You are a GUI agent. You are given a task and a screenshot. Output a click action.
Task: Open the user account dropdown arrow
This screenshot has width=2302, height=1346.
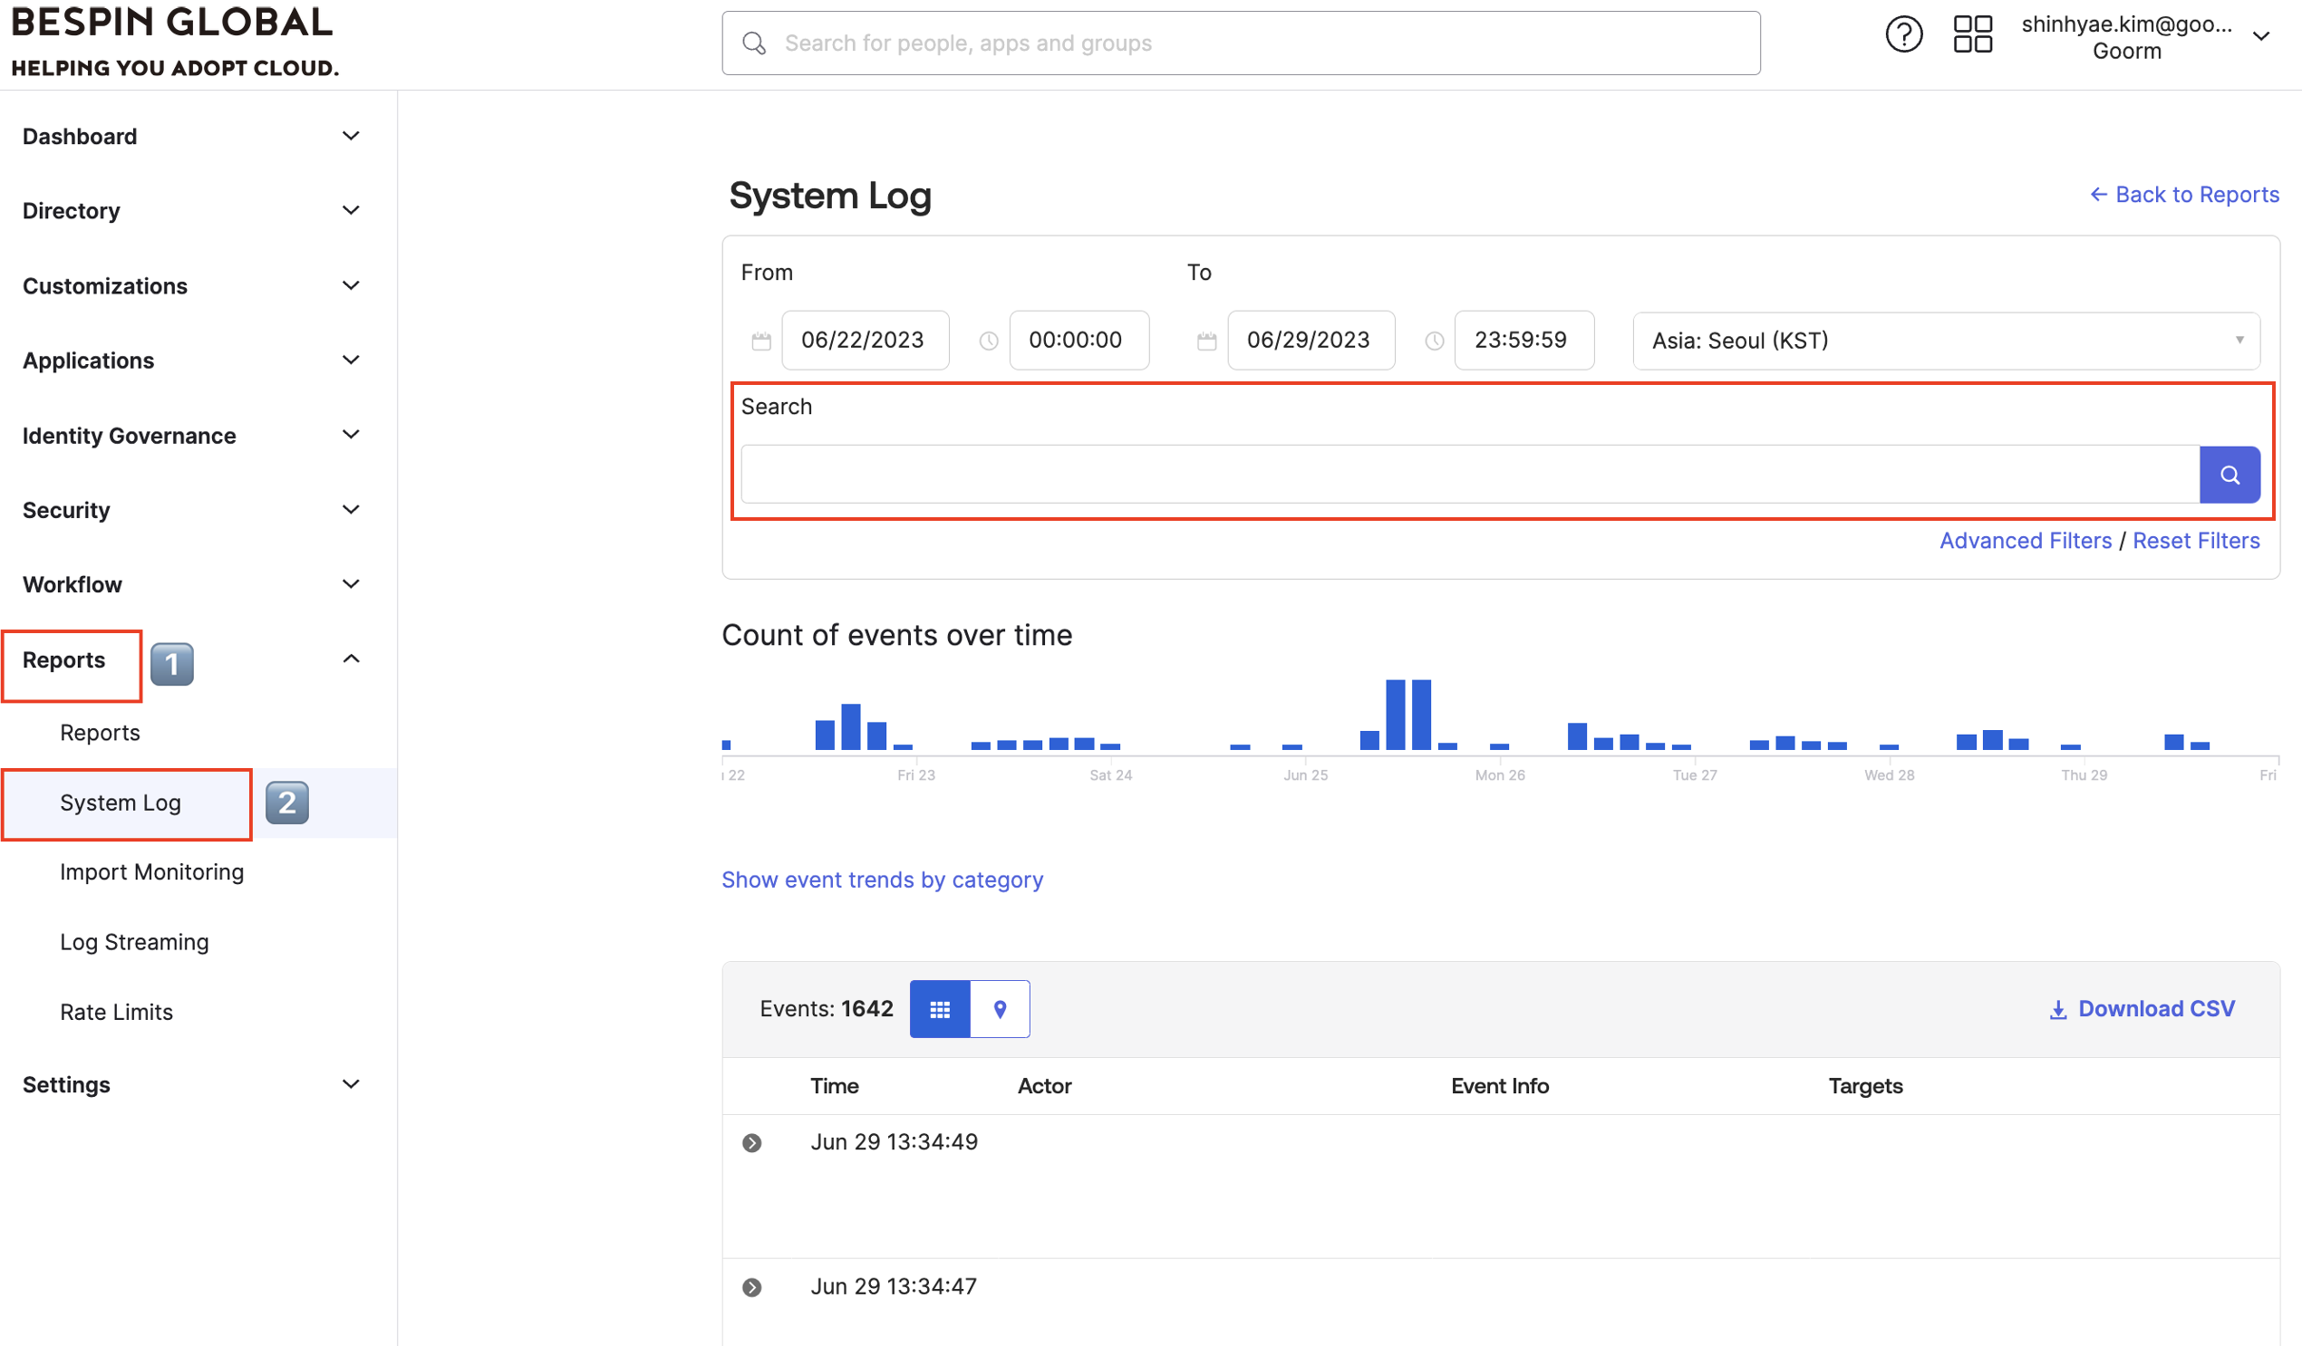click(x=2261, y=36)
